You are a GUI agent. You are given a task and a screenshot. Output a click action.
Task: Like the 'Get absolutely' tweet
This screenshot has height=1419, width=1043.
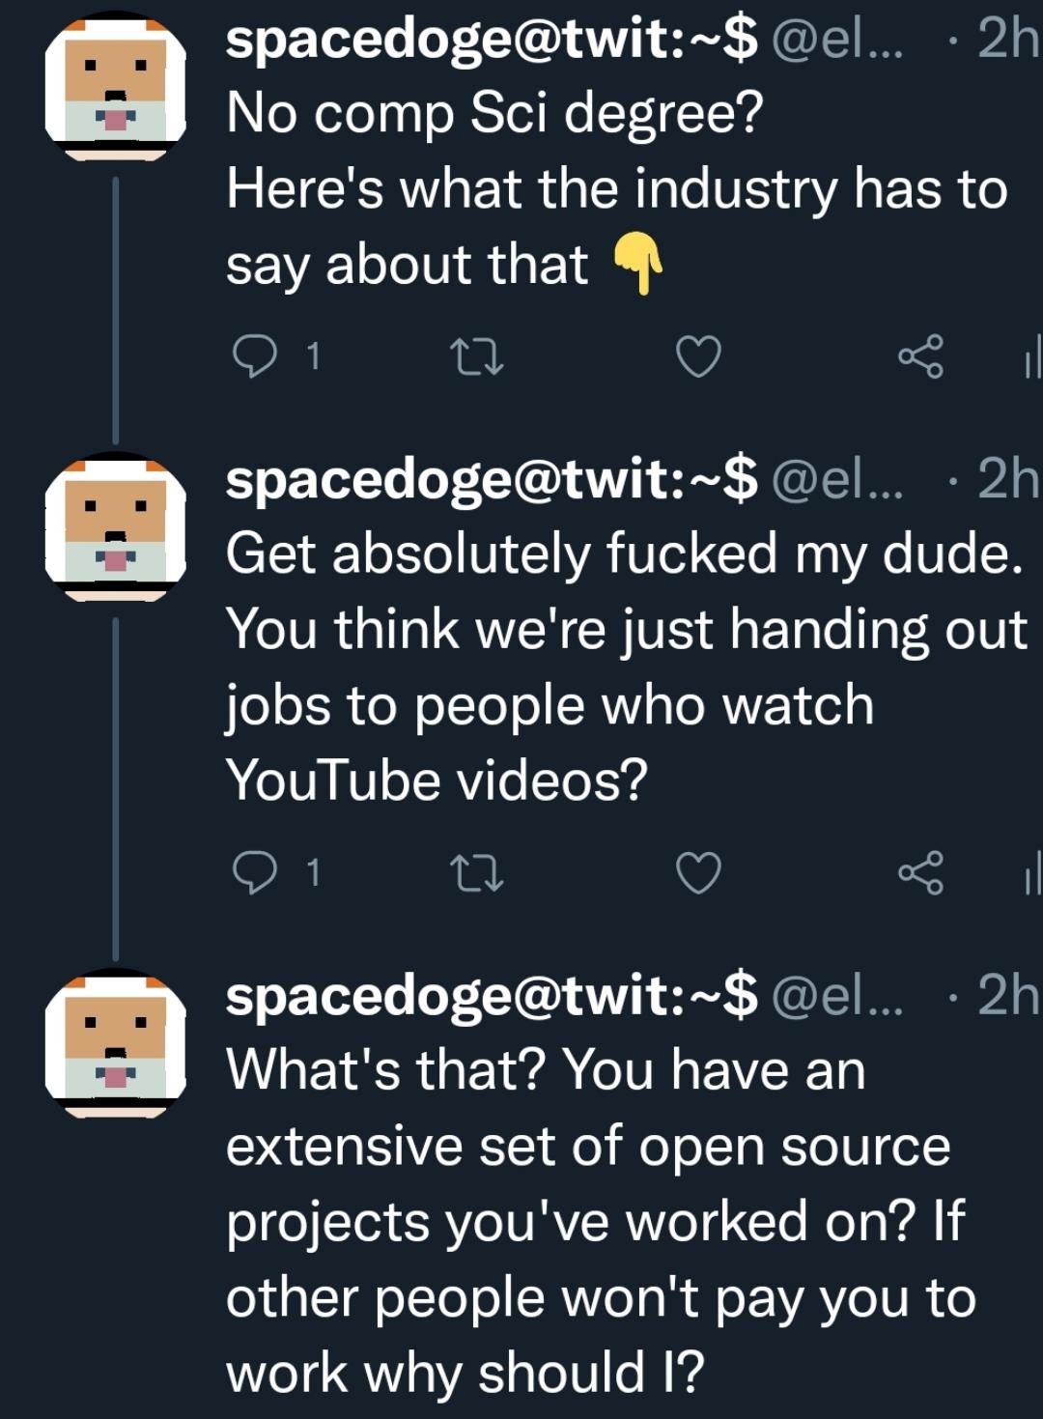tap(698, 873)
